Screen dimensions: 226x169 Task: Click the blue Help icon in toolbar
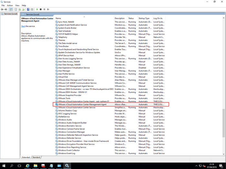(x=28, y=9)
